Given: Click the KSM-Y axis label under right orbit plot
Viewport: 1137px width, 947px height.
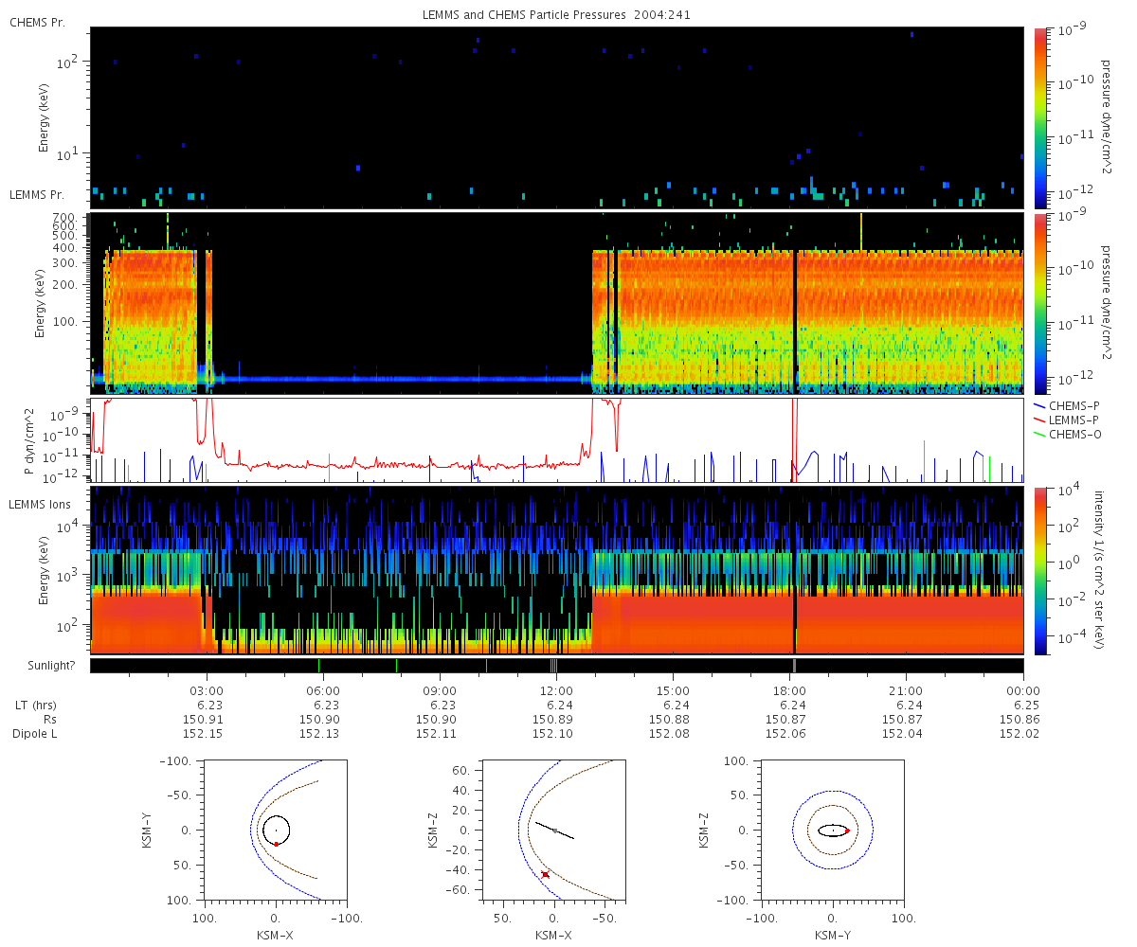Looking at the screenshot, I should [833, 935].
